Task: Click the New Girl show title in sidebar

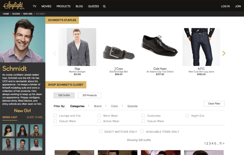Action: coord(23,111)
